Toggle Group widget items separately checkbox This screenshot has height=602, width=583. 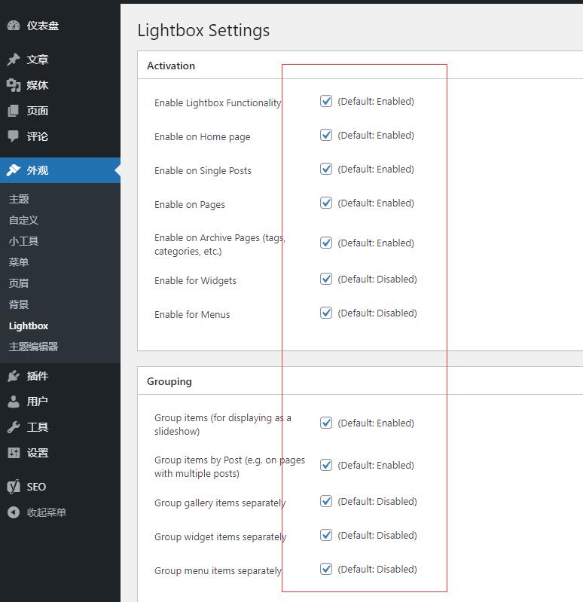click(326, 535)
